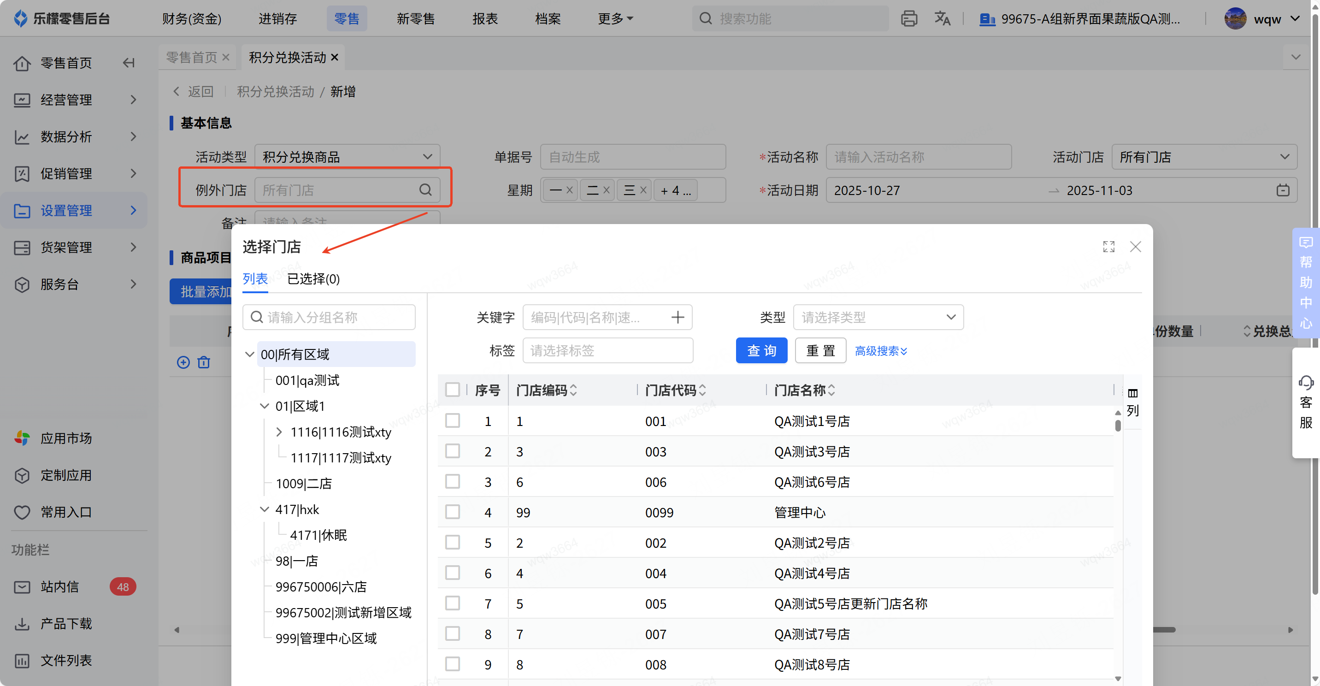1320x686 pixels.
Task: Check the box for QA测试1号店
Action: click(x=452, y=421)
